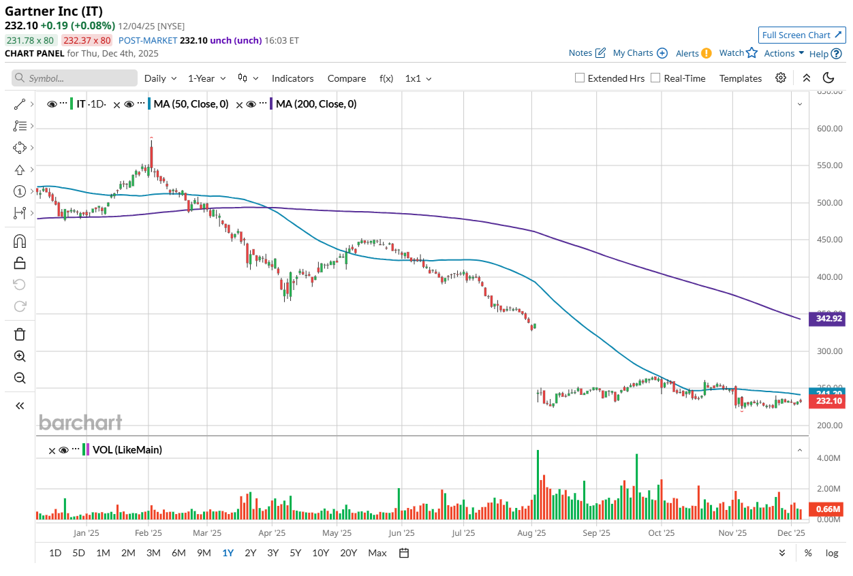Click the purple MA 200 color swatch
Screen dimensions: 853x576
[271, 104]
